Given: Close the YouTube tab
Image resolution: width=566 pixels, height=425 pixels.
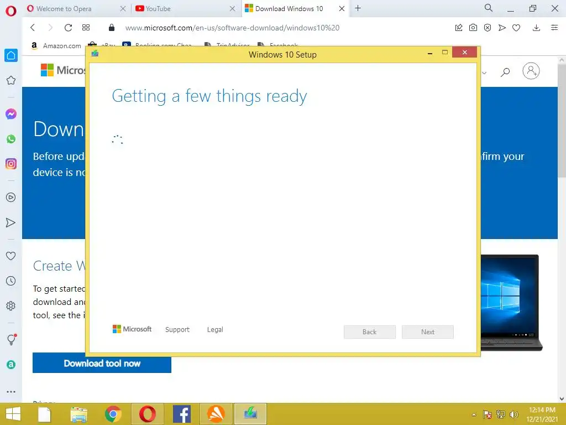Looking at the screenshot, I should tap(233, 9).
